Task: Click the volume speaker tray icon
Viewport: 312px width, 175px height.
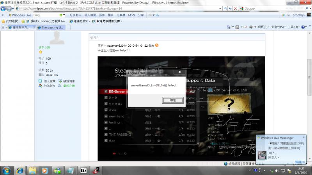Action: pos(277,170)
